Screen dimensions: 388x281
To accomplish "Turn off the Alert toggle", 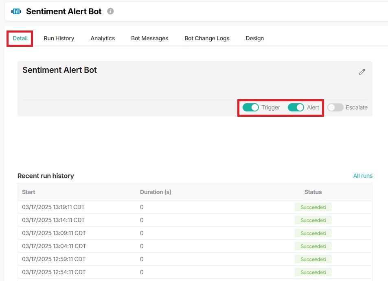I will point(296,107).
